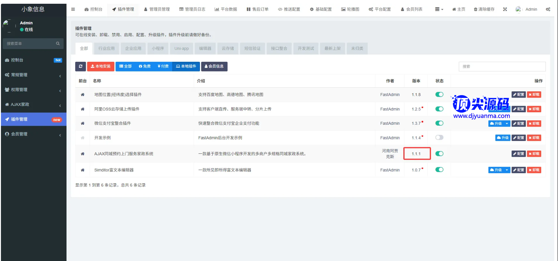558x261 pixels.
Task: Click the search magnifier icon in sidebar
Action: pyautogui.click(x=58, y=44)
